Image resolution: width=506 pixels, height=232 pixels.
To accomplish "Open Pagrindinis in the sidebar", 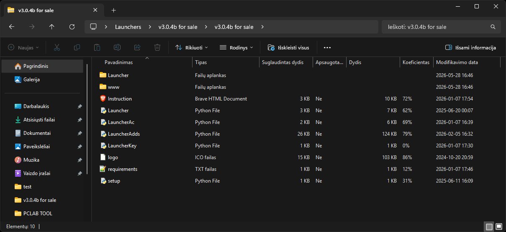I will click(x=43, y=66).
